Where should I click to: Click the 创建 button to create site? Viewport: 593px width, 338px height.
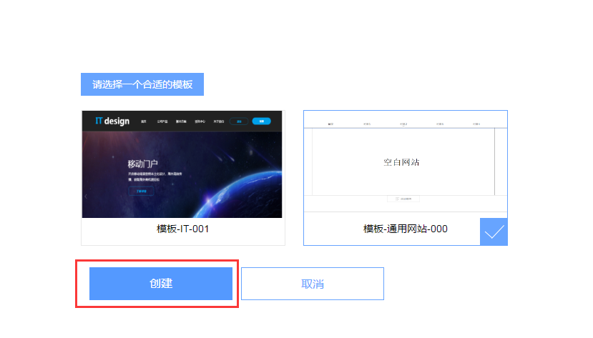[x=161, y=284]
